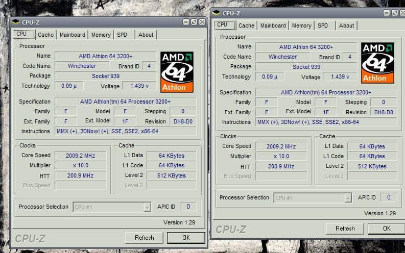Expand Processor Selection dropdown in right window

(348, 198)
